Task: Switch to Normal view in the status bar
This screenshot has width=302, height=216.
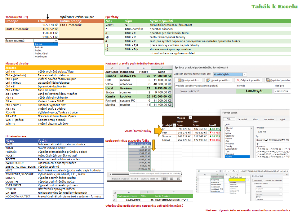Action: (164, 179)
